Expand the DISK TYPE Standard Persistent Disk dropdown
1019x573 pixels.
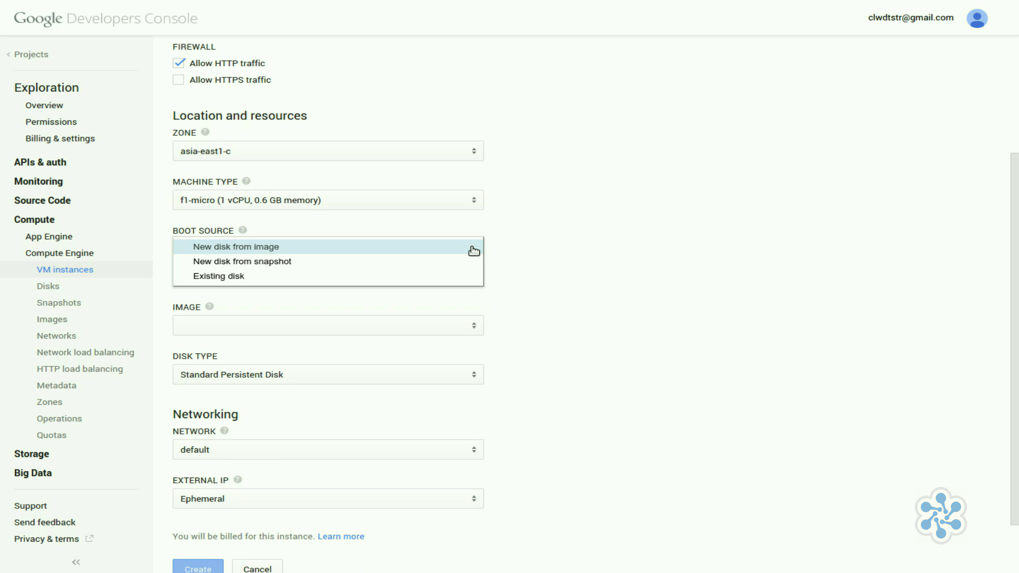pos(327,375)
